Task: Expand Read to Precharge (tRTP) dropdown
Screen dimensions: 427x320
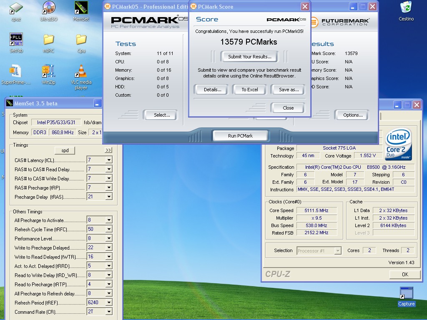Action: pos(109,284)
